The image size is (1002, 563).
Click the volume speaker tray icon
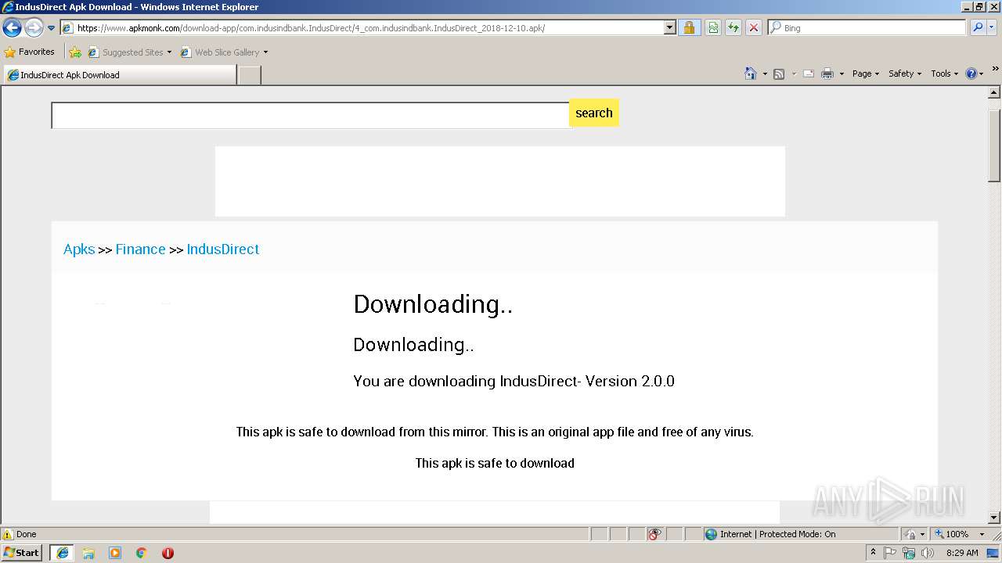click(928, 553)
